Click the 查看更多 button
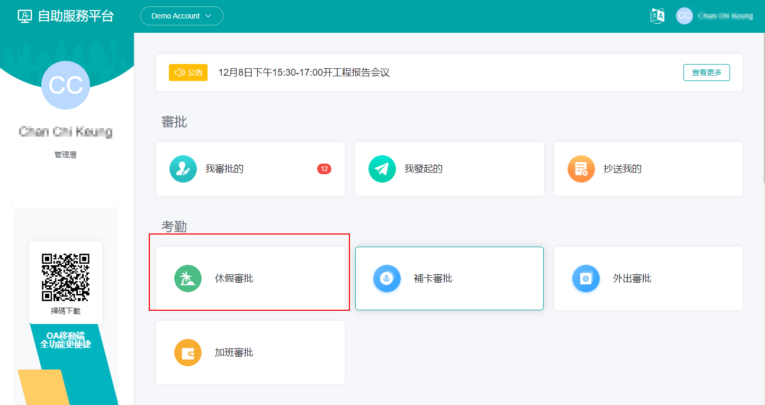The width and height of the screenshot is (765, 405). pos(707,73)
